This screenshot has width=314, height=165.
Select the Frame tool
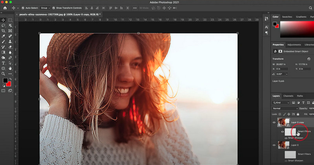point(10,31)
